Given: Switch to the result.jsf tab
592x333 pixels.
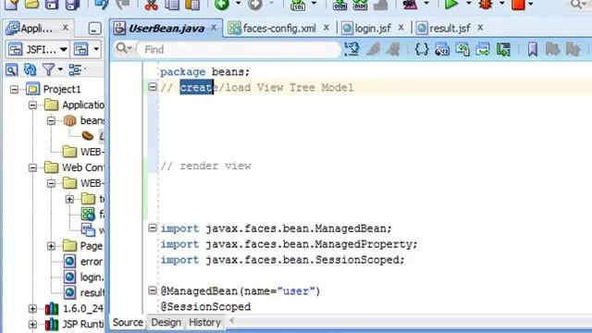Looking at the screenshot, I should tap(450, 29).
